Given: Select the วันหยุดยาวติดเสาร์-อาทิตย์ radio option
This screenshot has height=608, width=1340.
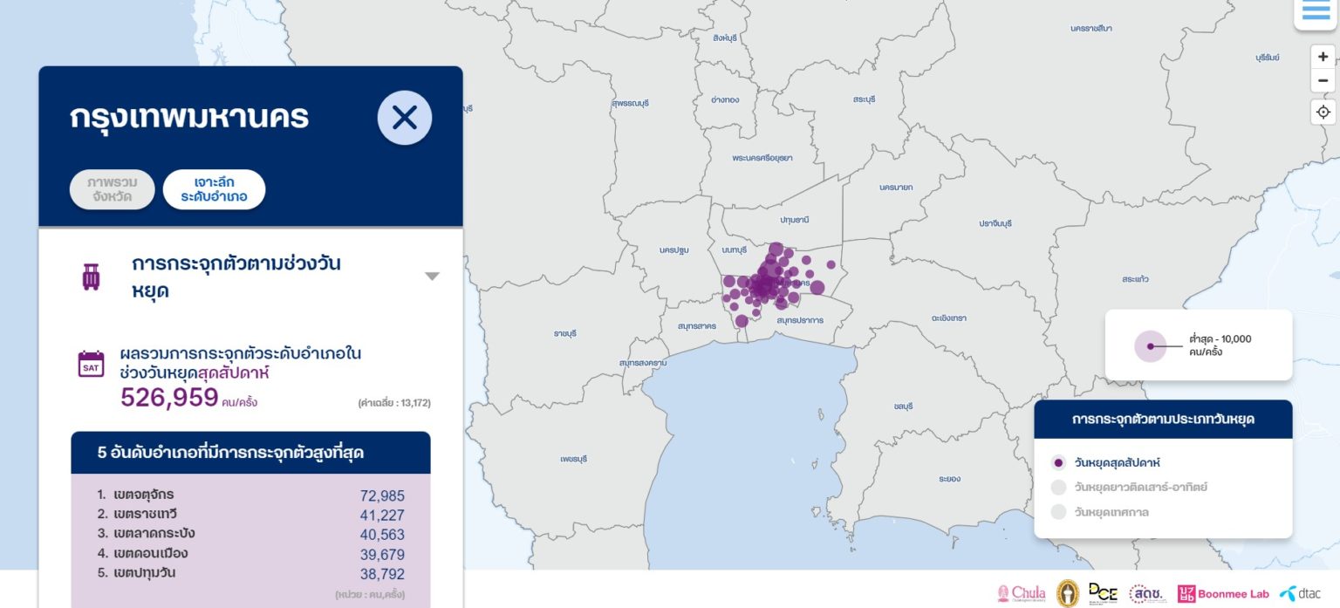Looking at the screenshot, I should (x=1059, y=488).
